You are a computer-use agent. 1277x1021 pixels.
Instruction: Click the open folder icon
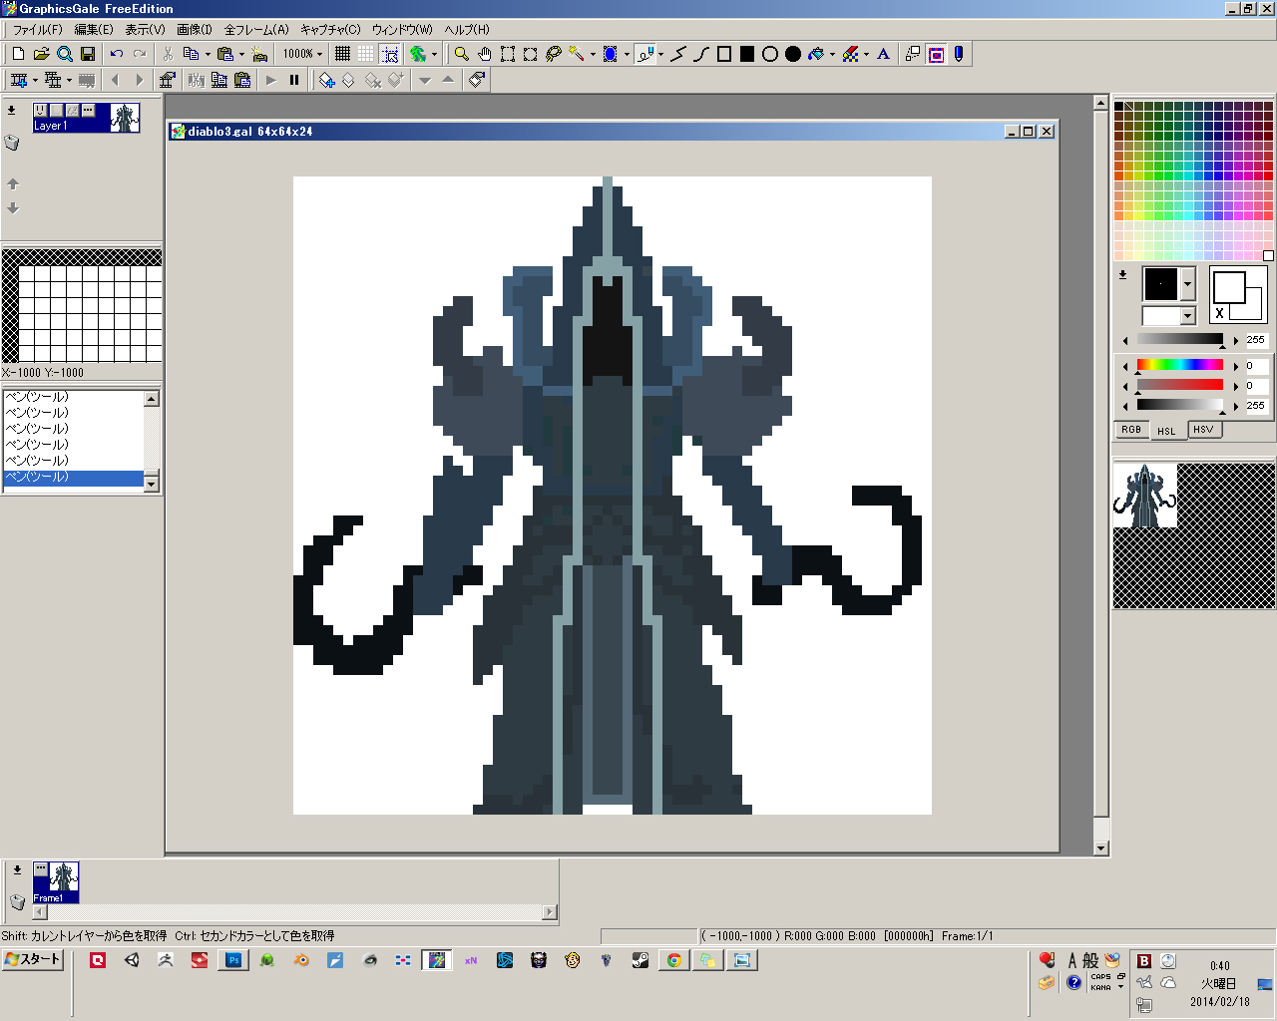click(41, 54)
